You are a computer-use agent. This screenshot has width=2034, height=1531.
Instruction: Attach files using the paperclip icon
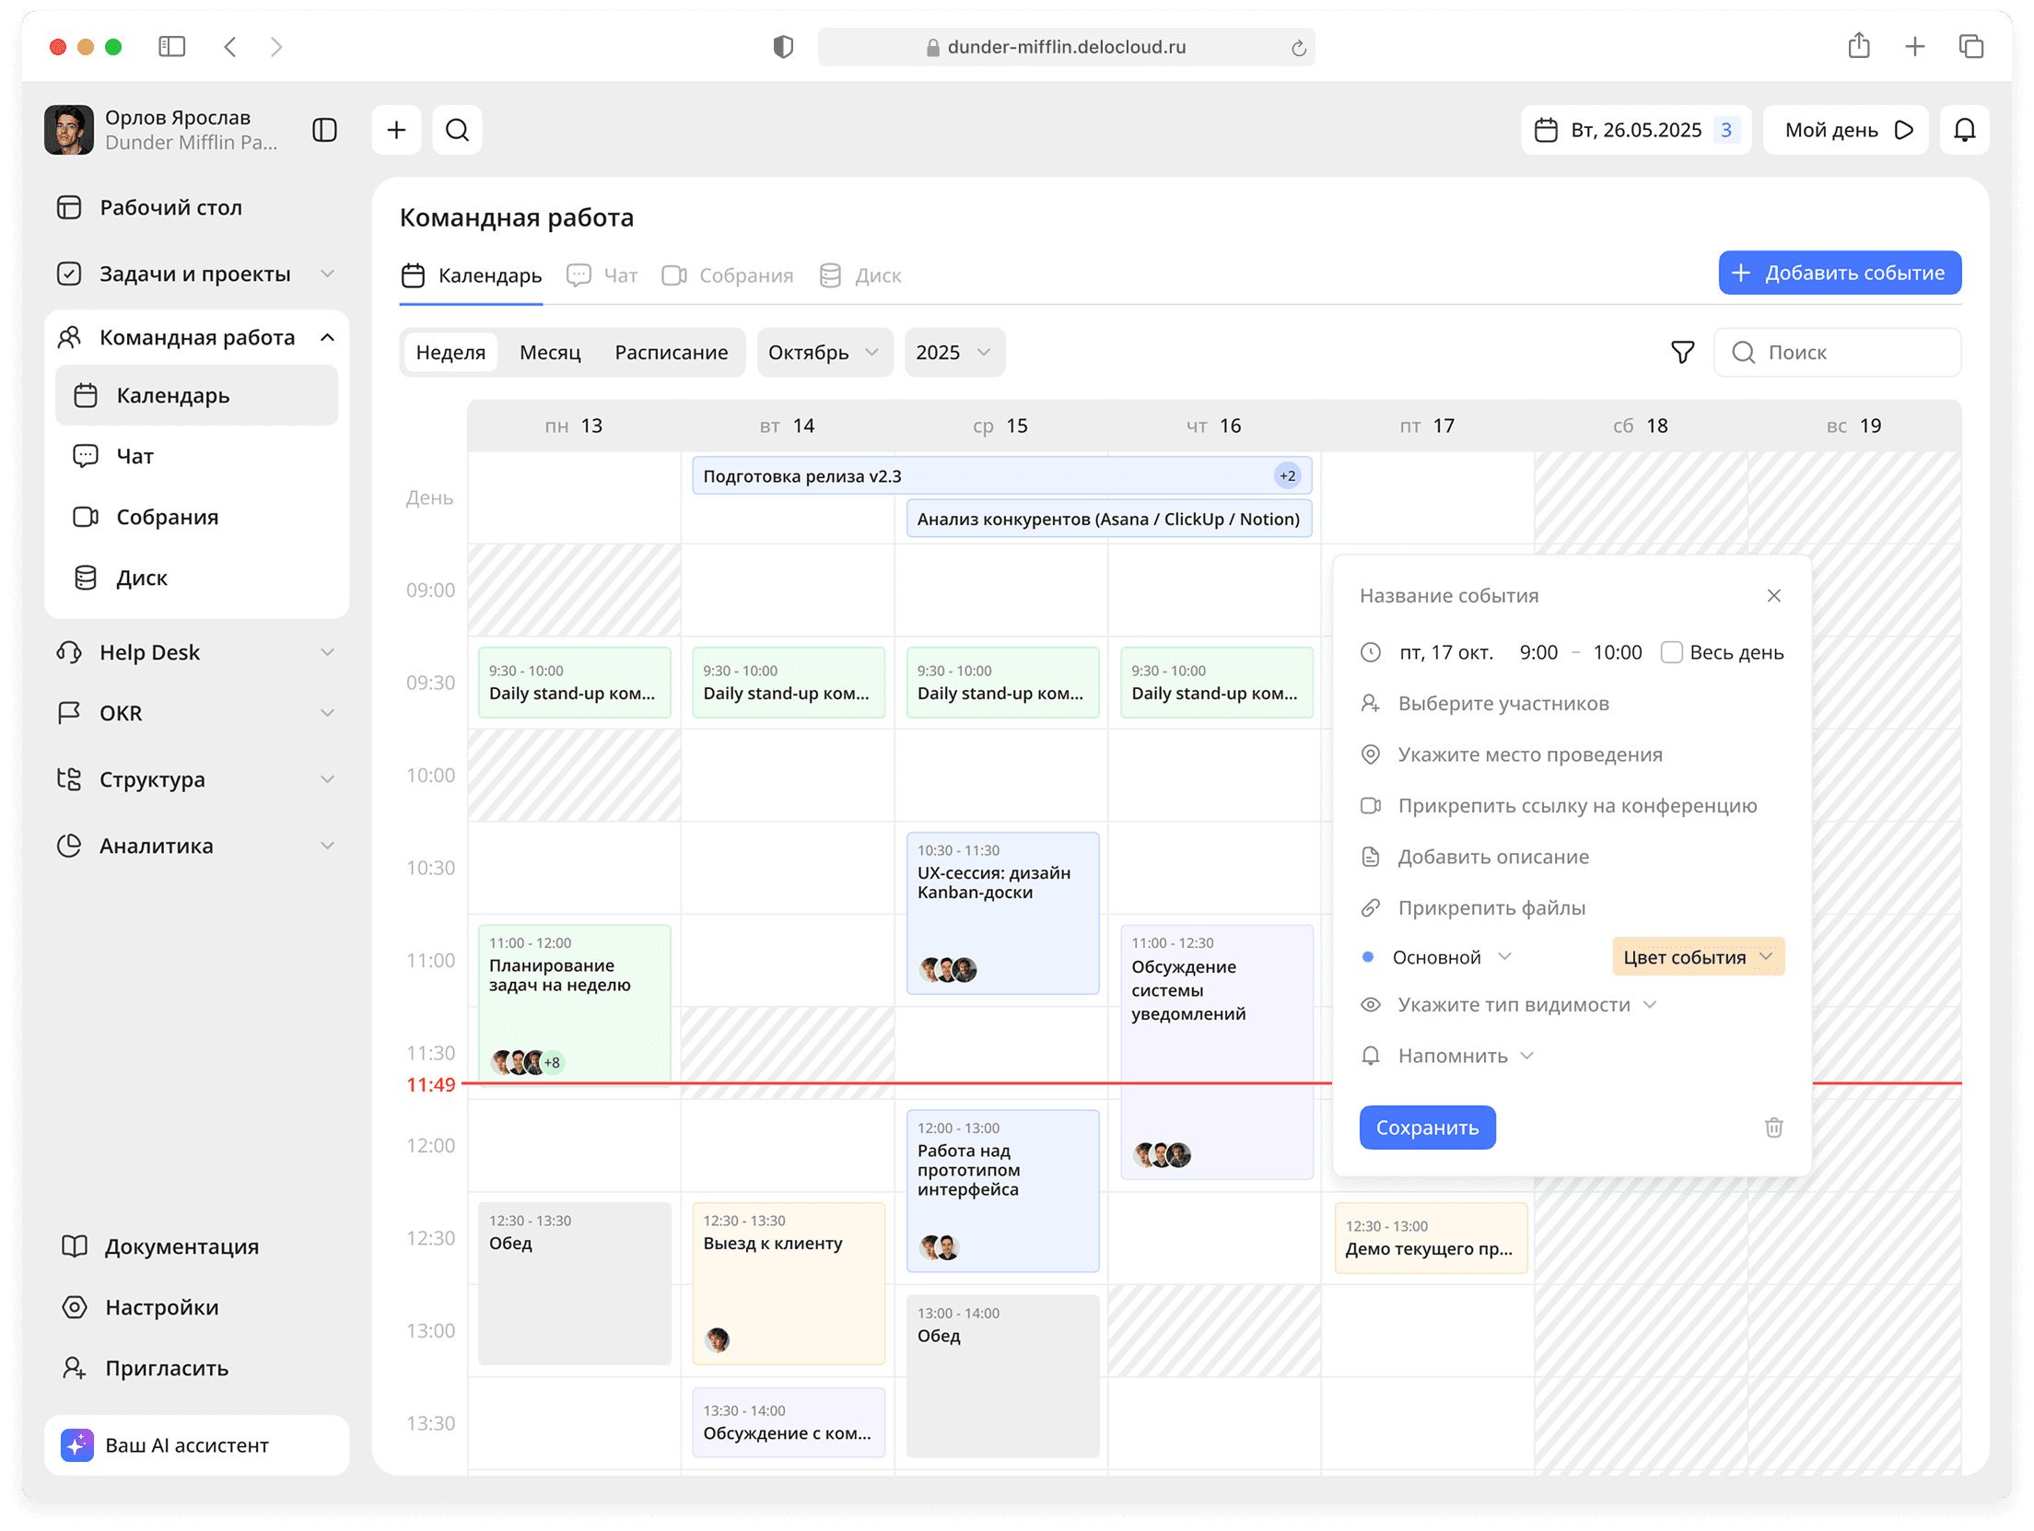pos(1370,907)
